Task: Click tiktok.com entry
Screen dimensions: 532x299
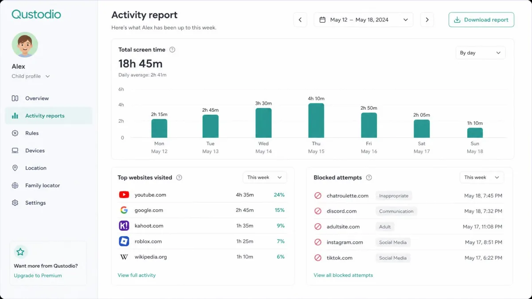Action: [x=340, y=258]
